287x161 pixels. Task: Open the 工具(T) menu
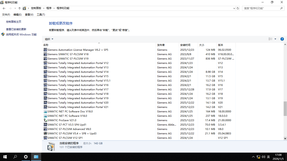(x=41, y=15)
